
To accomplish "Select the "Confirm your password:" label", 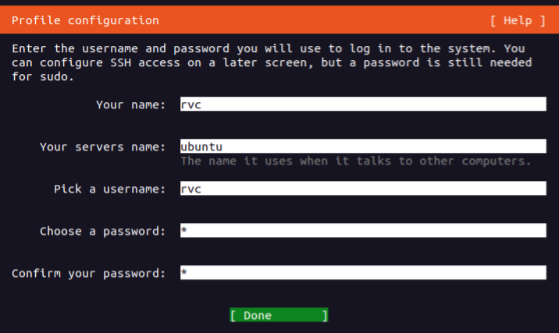I will tap(88, 273).
